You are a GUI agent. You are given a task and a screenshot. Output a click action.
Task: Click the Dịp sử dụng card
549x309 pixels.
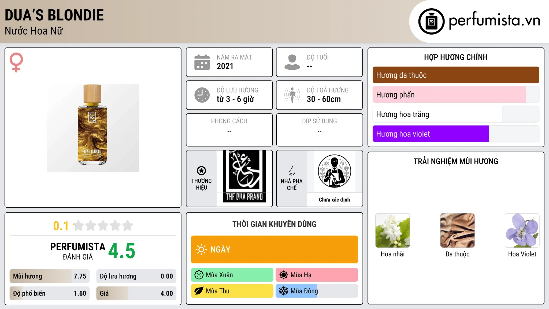coord(319,130)
